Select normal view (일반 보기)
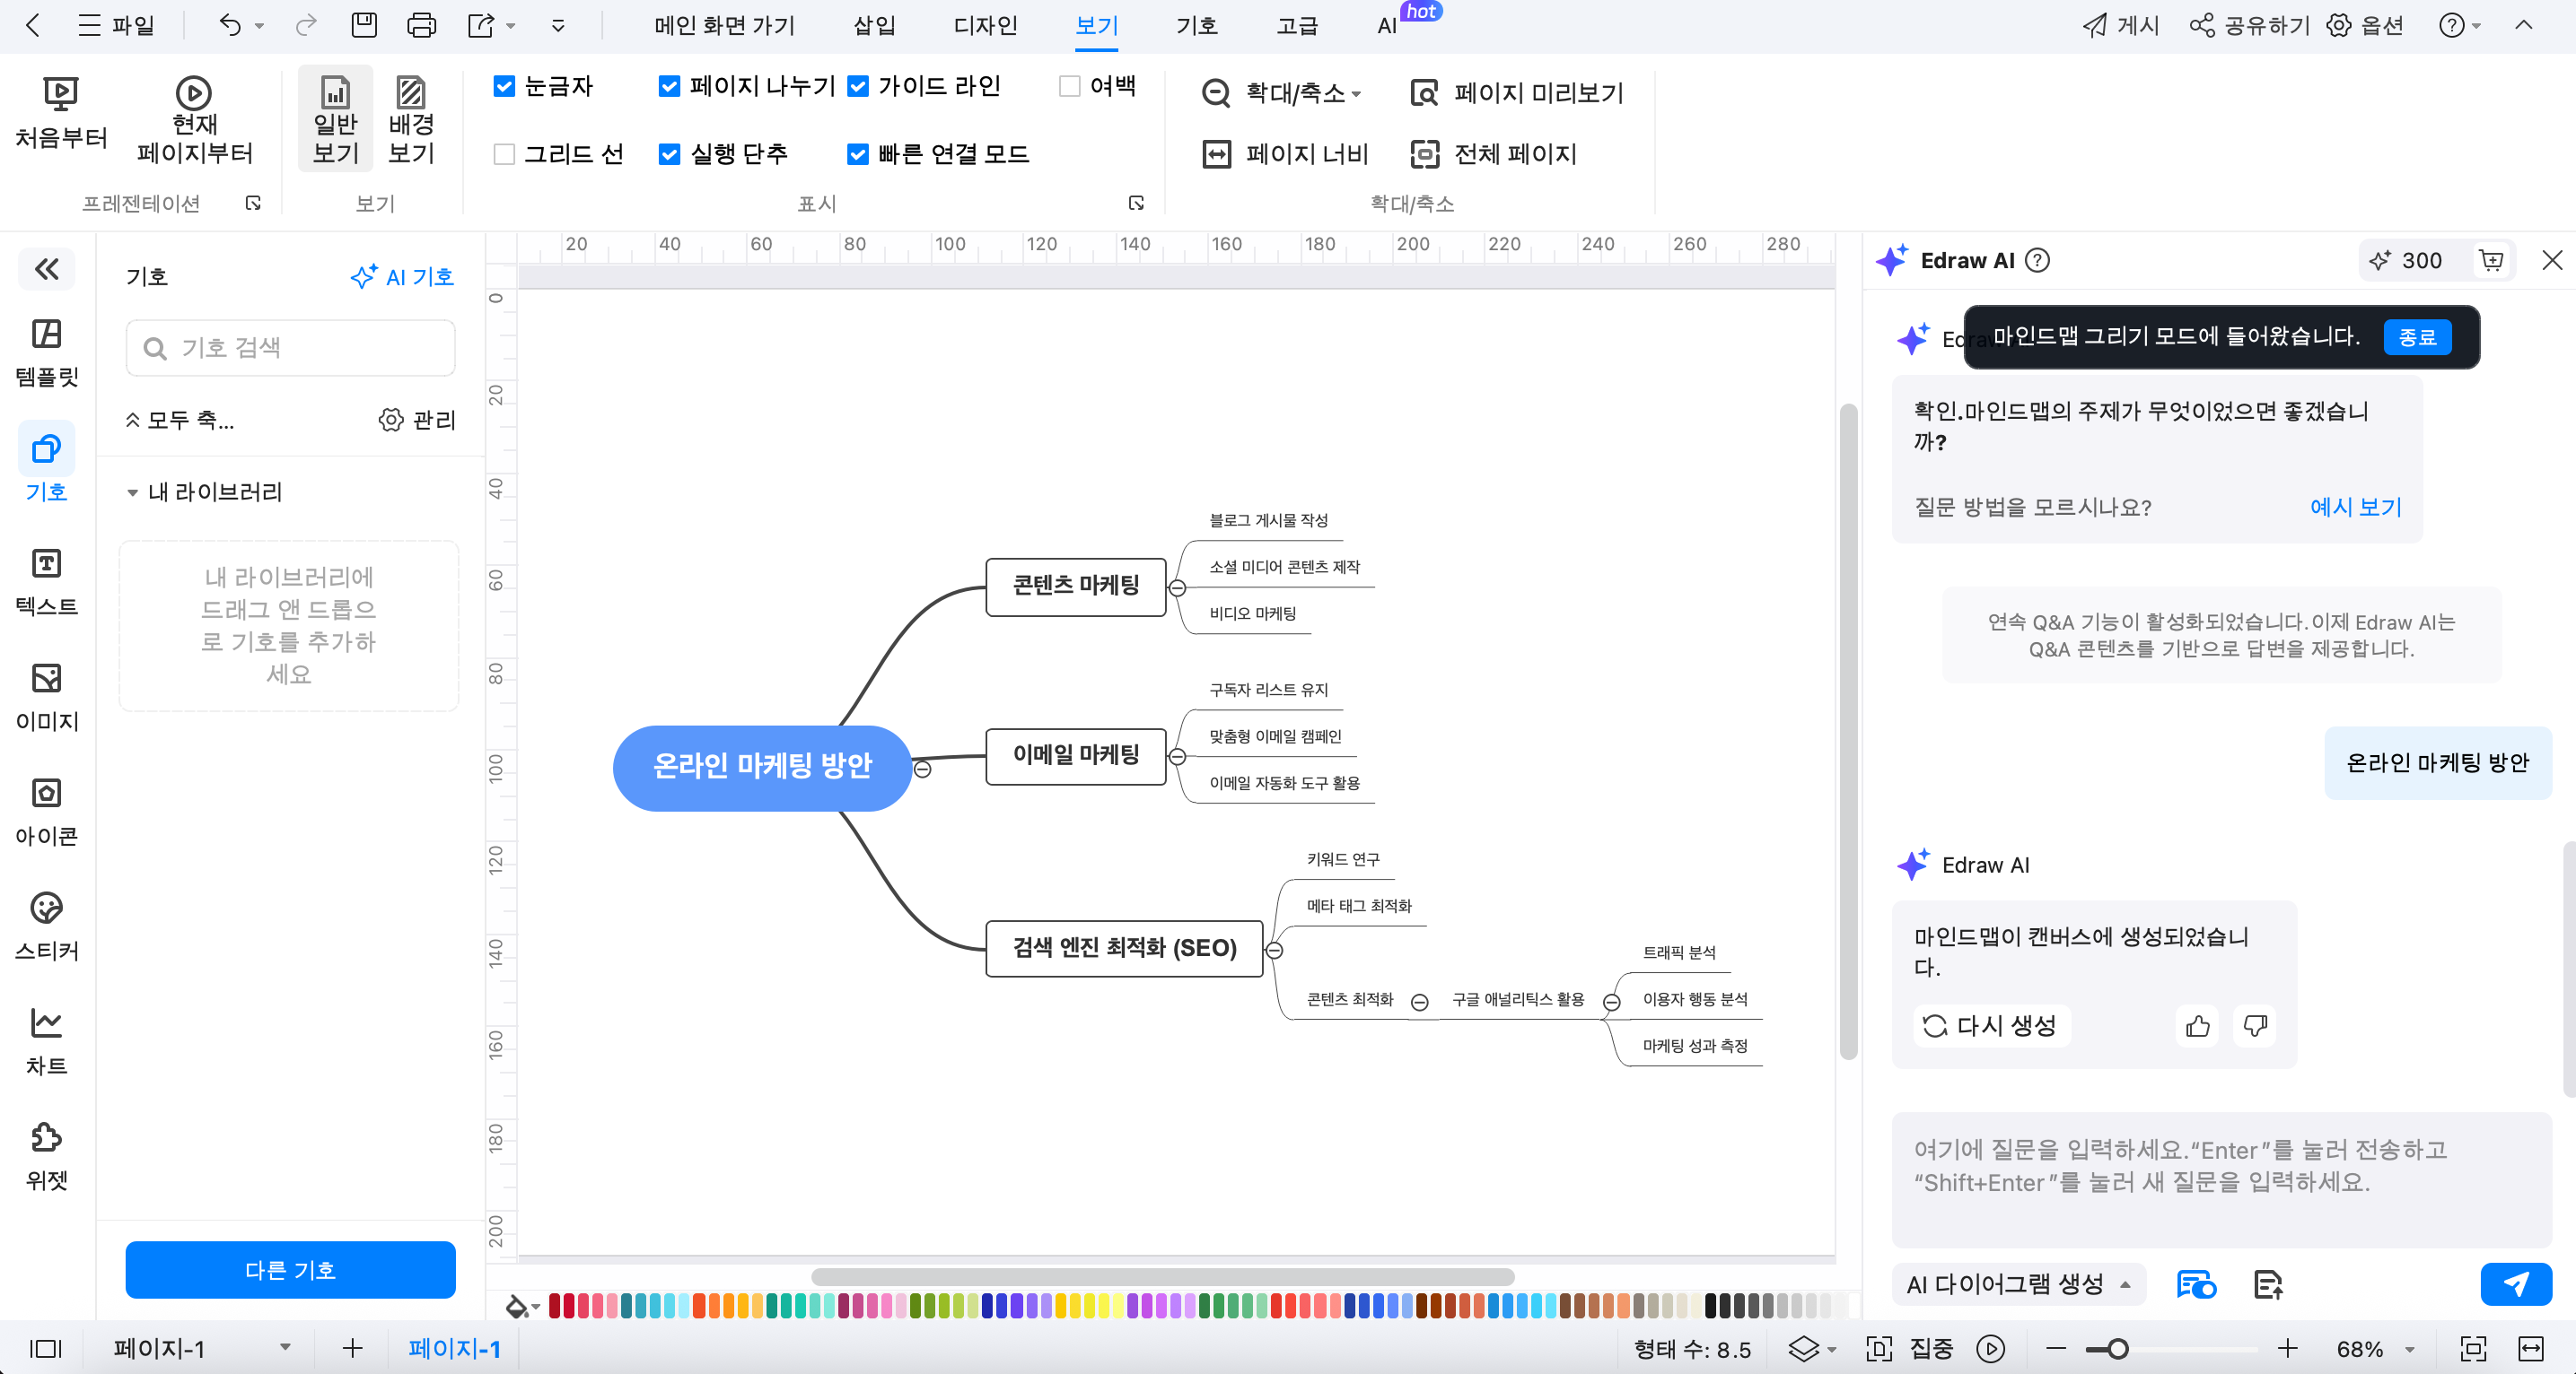 335,120
